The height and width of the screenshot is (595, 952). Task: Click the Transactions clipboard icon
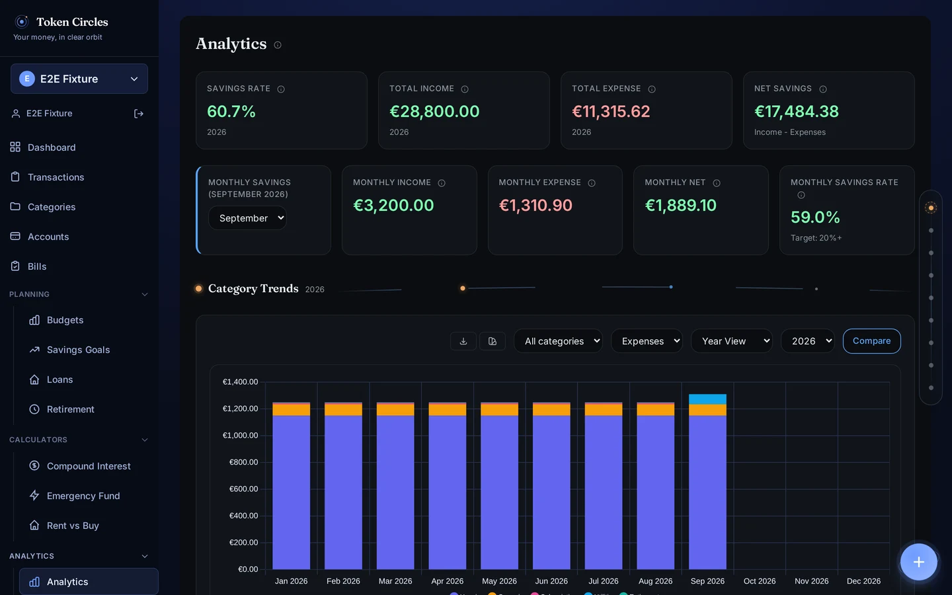[x=15, y=177]
